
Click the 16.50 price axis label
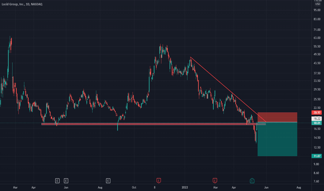click(x=317, y=129)
